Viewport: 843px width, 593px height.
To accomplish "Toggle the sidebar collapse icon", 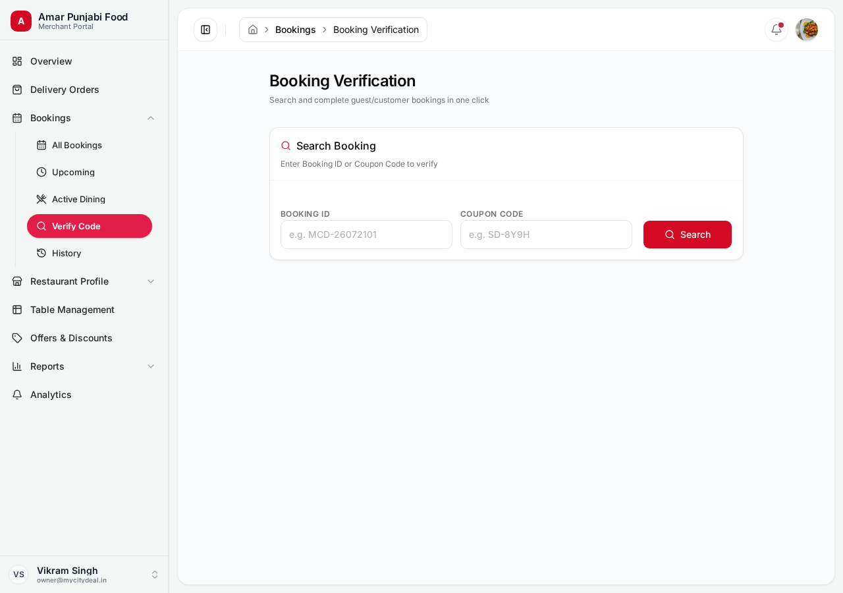I will (205, 30).
